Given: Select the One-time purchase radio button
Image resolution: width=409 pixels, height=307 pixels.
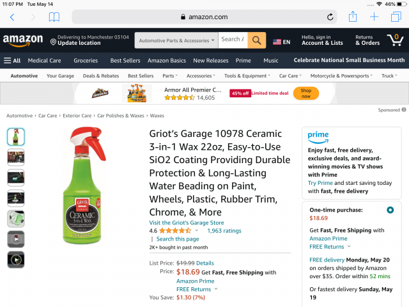Looking at the screenshot, I should coord(390,210).
